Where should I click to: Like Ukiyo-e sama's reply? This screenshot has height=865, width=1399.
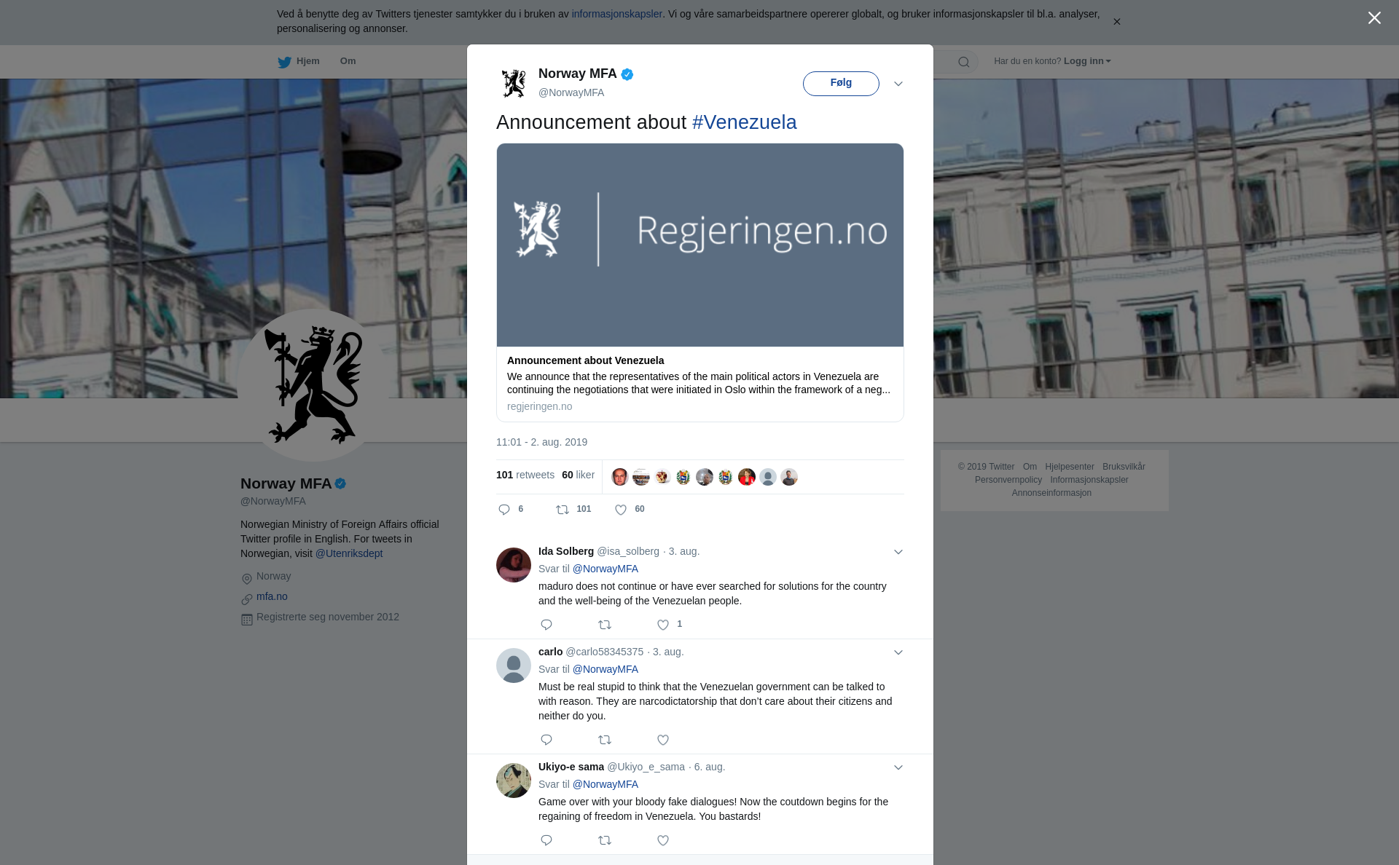click(663, 840)
